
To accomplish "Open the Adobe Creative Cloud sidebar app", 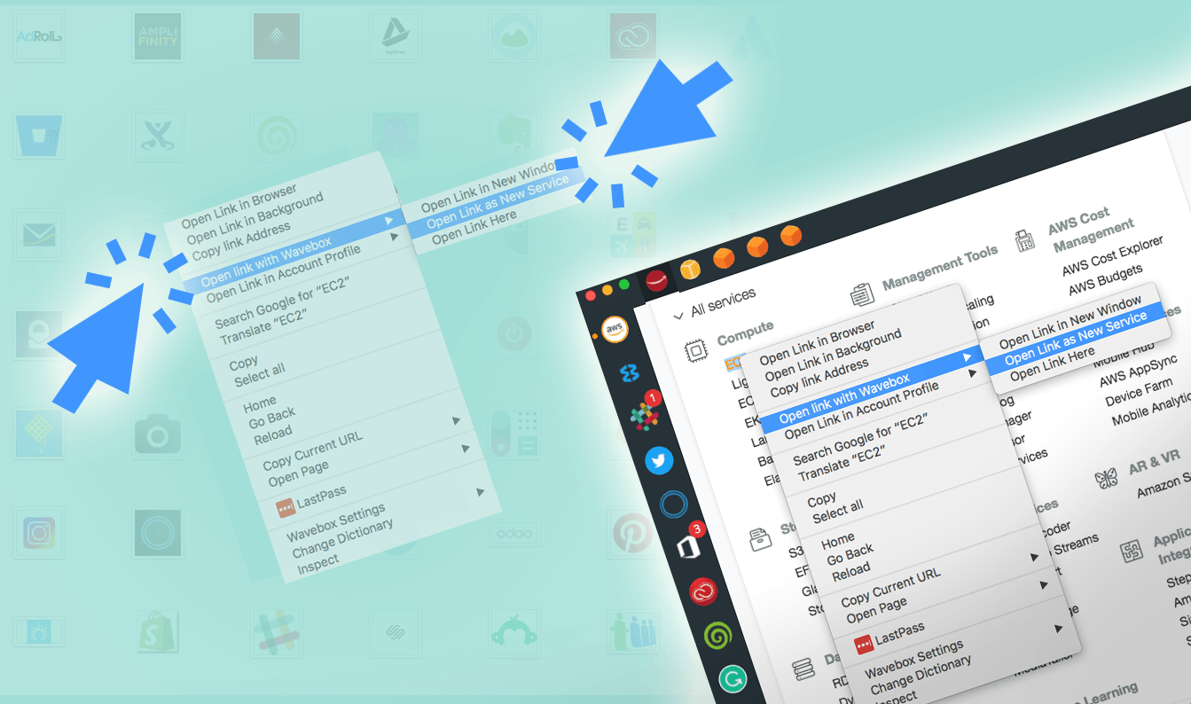I will pyautogui.click(x=703, y=591).
